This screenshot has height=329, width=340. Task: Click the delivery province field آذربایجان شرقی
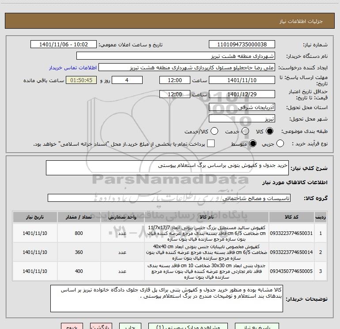tap(242, 107)
